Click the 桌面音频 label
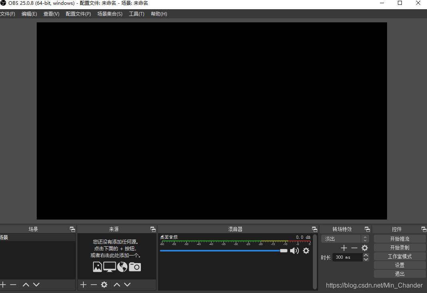This screenshot has height=293, width=427. point(169,237)
